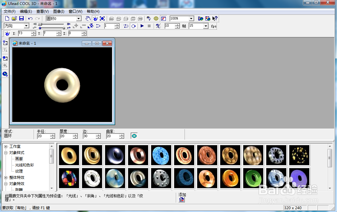Click the blue start keyframe diamond
The image size is (337, 212).
coord(40,28)
